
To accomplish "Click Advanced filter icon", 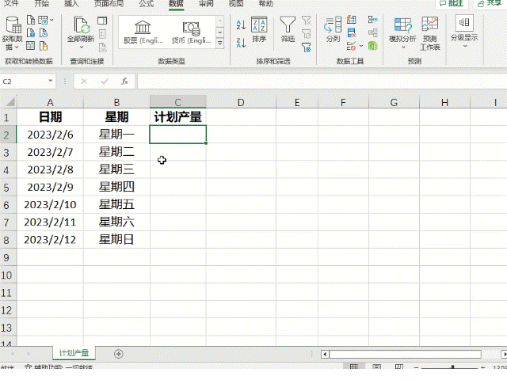I will coord(307,47).
